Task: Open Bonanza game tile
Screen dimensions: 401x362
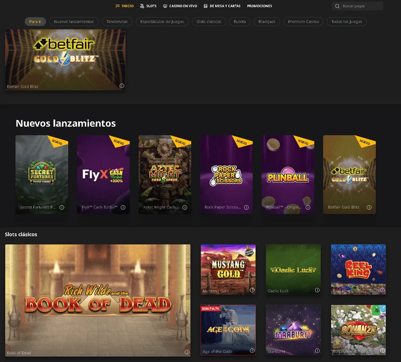Action: 358,330
